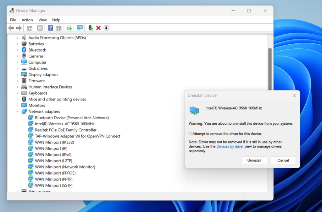
Task: Click the black down-arrow toolbar icon
Action: 106,28
